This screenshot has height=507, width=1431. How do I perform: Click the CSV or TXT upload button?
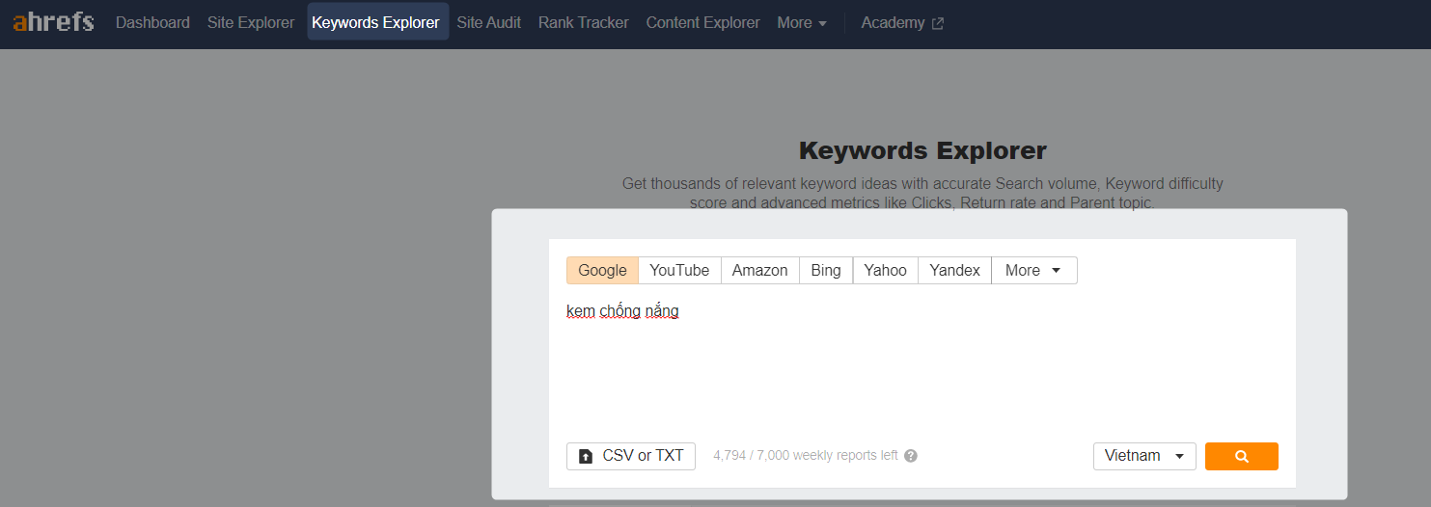[x=631, y=456]
